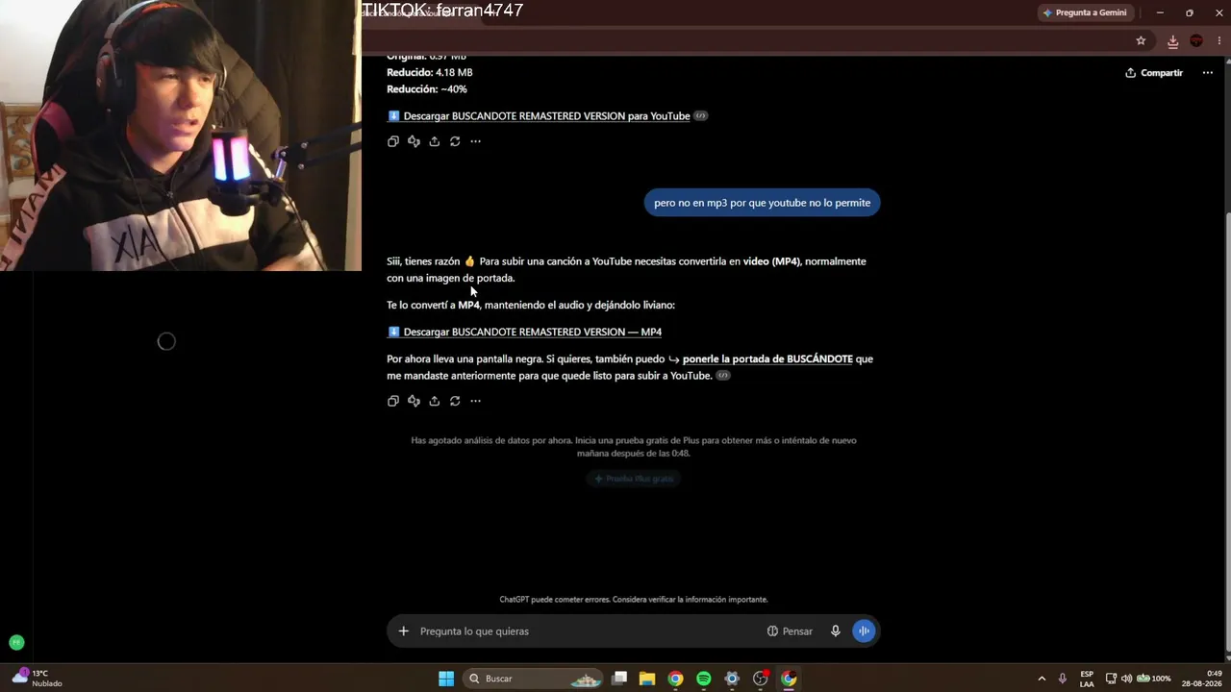Open the volume control in the tray
Image resolution: width=1231 pixels, height=692 pixels.
(x=1127, y=679)
